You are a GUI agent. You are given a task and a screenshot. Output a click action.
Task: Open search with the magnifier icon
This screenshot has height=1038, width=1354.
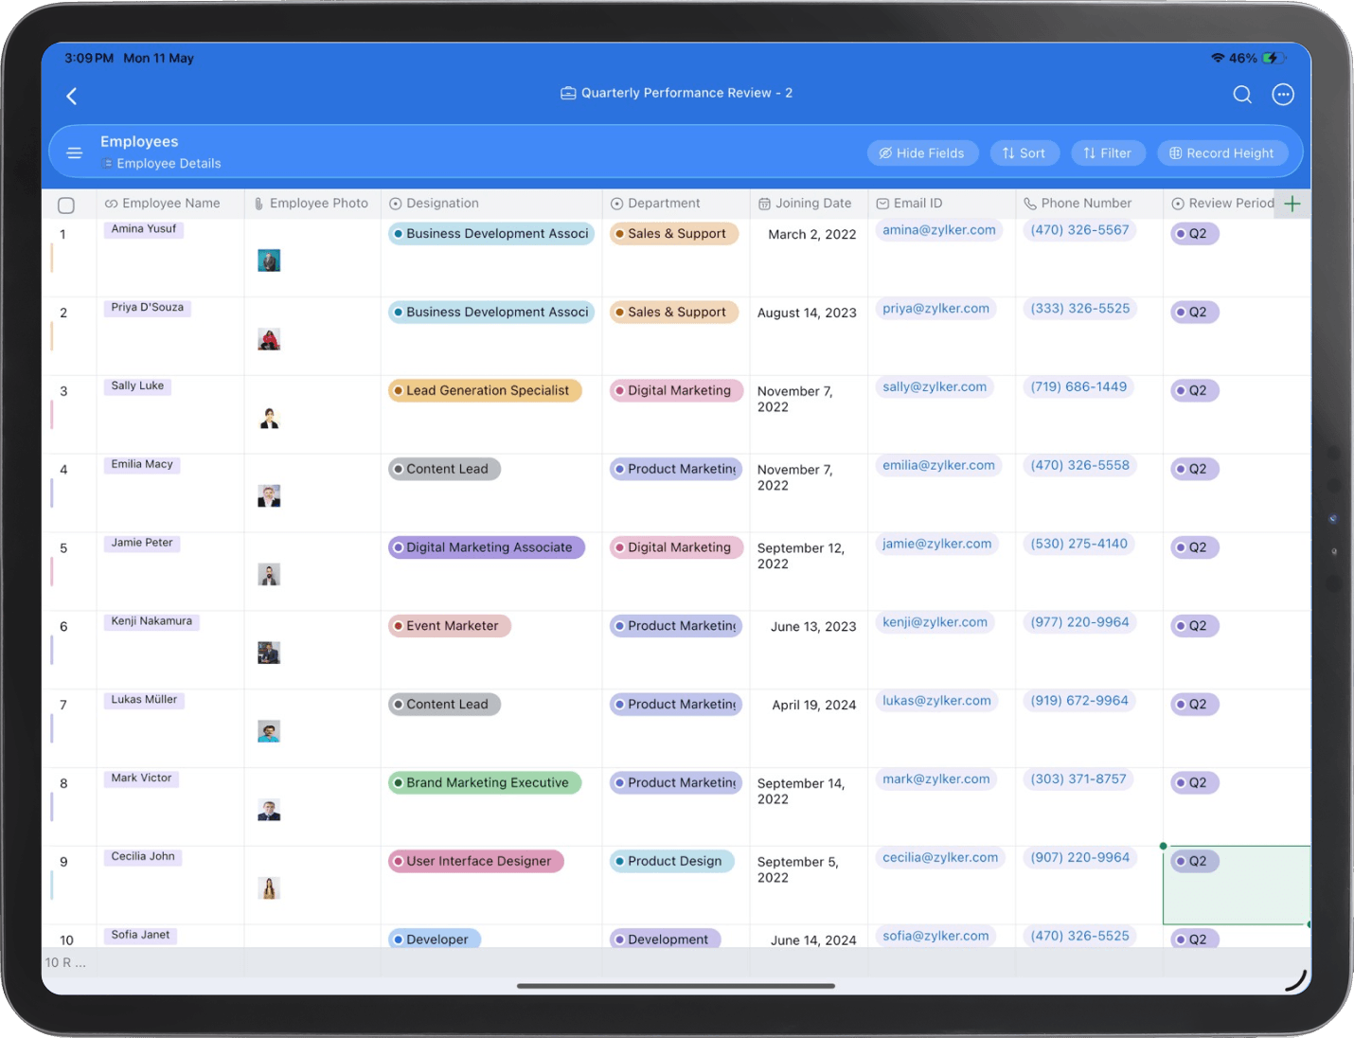click(x=1242, y=95)
